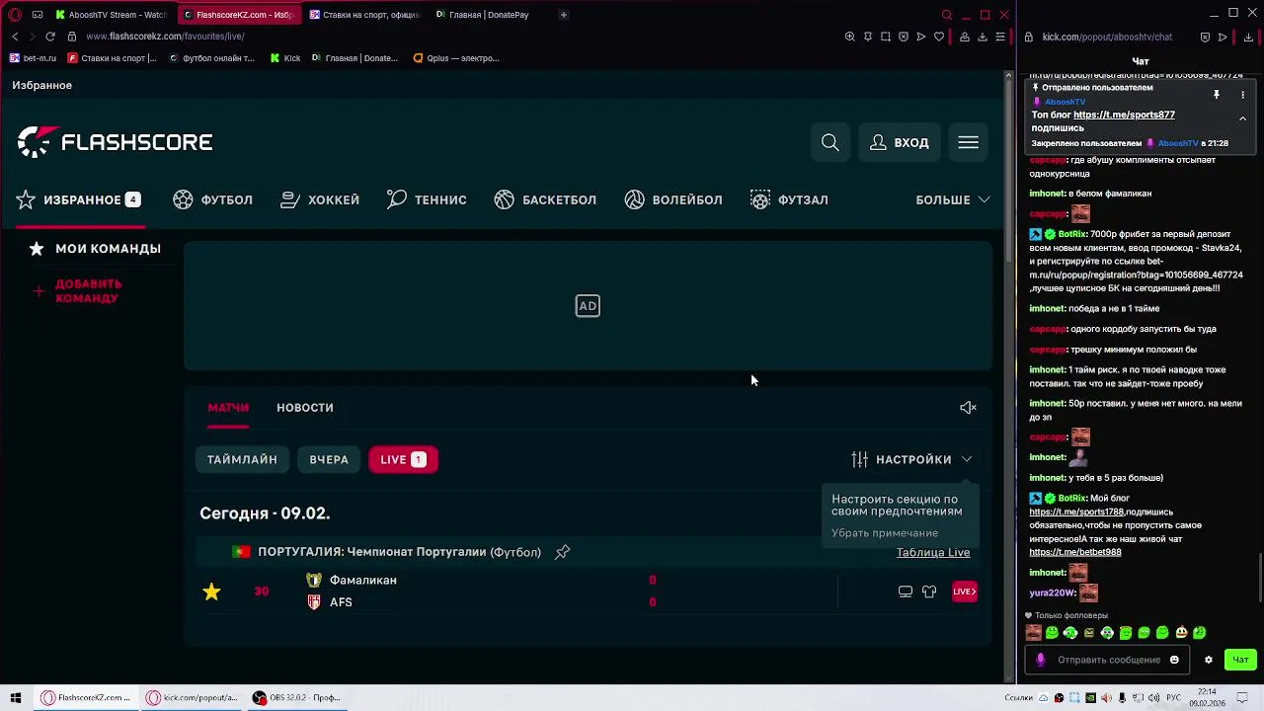This screenshot has height=711, width=1264.
Task: Reload the Flashscore page
Action: 50,37
